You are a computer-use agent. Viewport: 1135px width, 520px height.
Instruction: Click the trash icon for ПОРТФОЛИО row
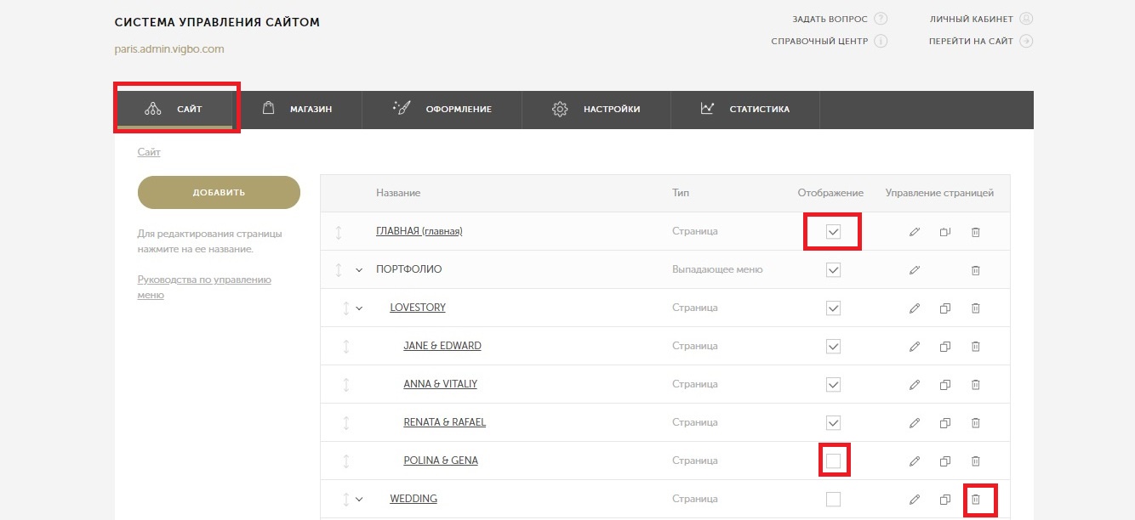pyautogui.click(x=976, y=270)
